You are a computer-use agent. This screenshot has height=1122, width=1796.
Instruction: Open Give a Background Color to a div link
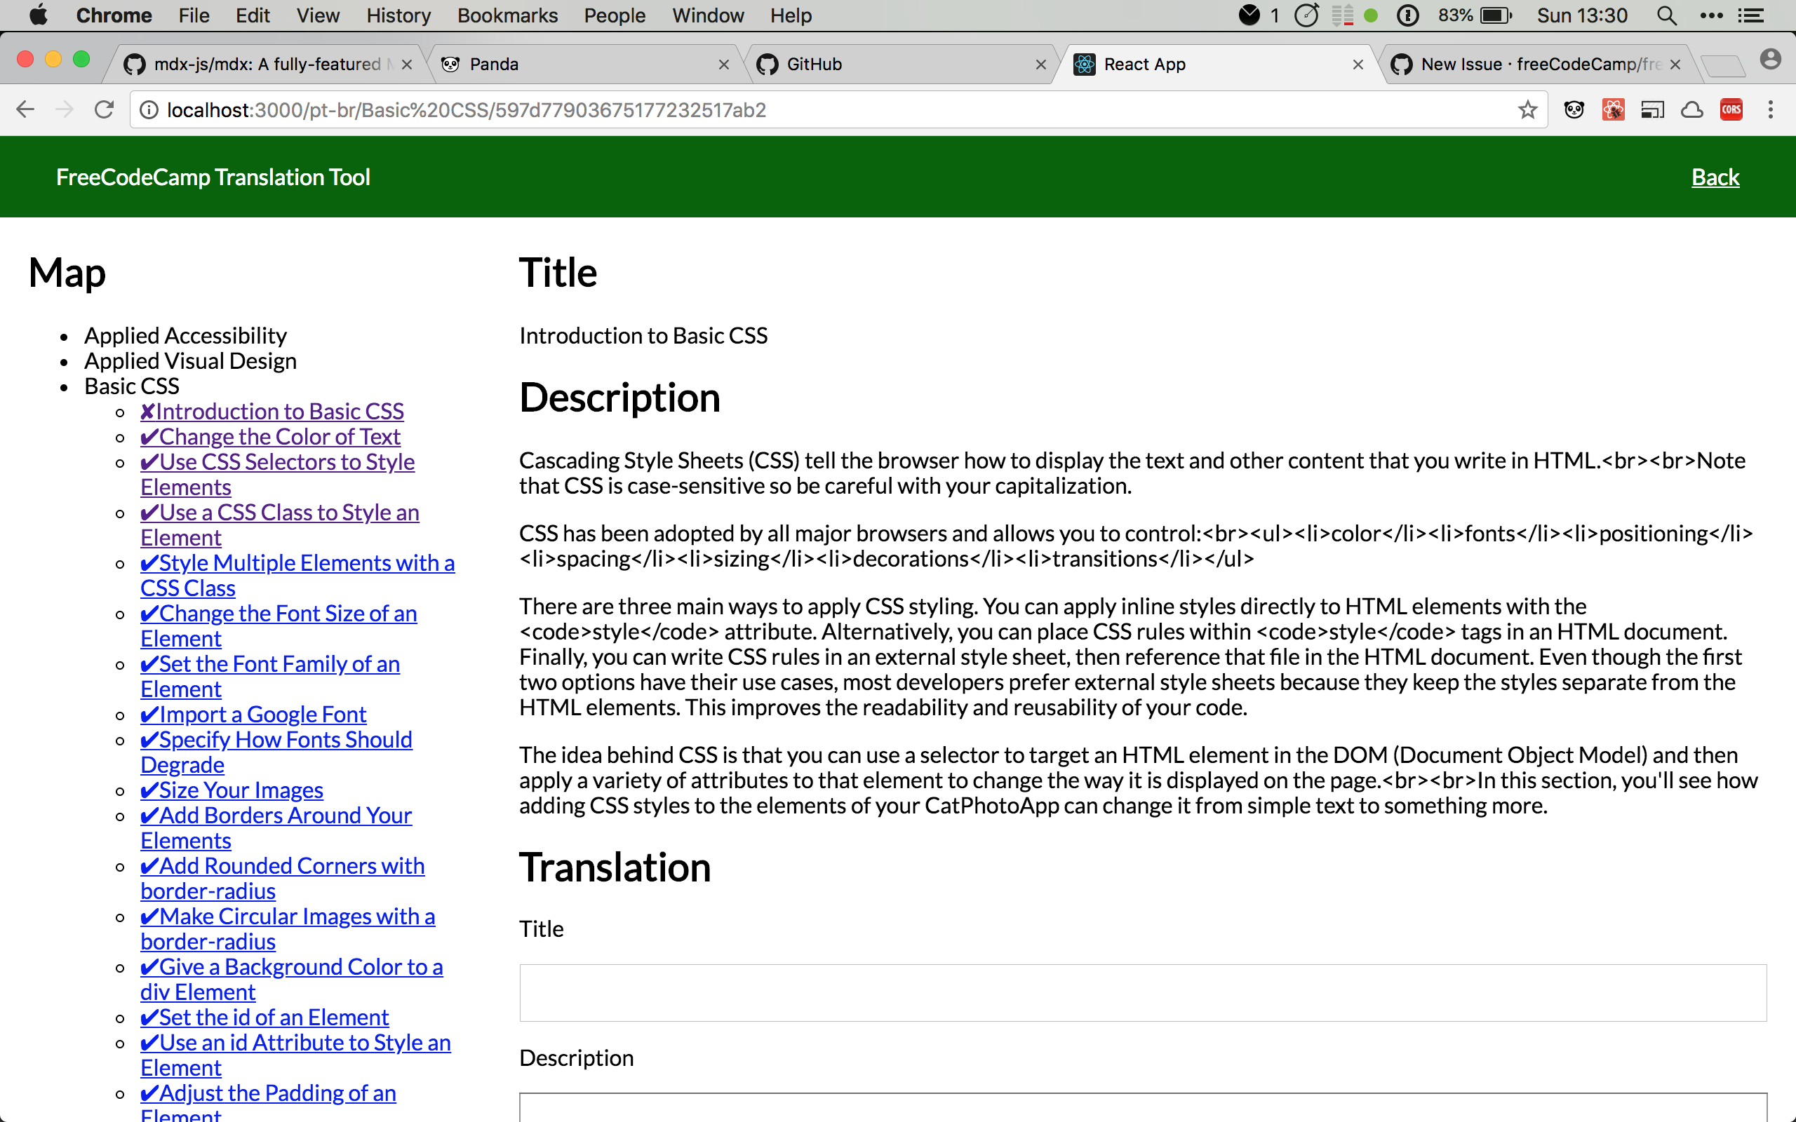coord(292,979)
